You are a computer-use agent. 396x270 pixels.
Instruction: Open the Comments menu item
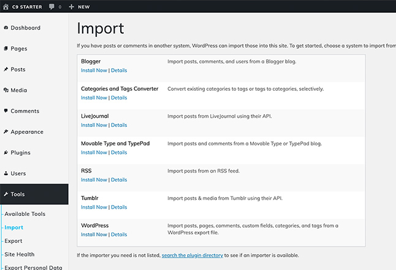(x=25, y=111)
